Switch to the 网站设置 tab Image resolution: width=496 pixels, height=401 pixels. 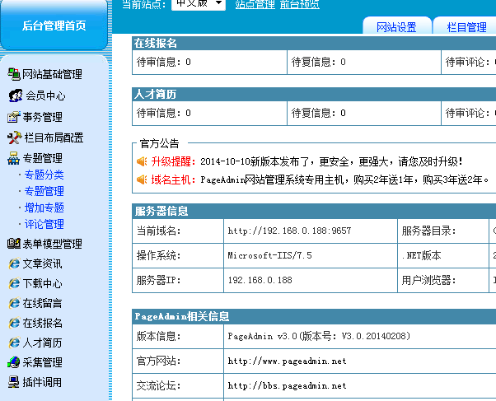(396, 27)
